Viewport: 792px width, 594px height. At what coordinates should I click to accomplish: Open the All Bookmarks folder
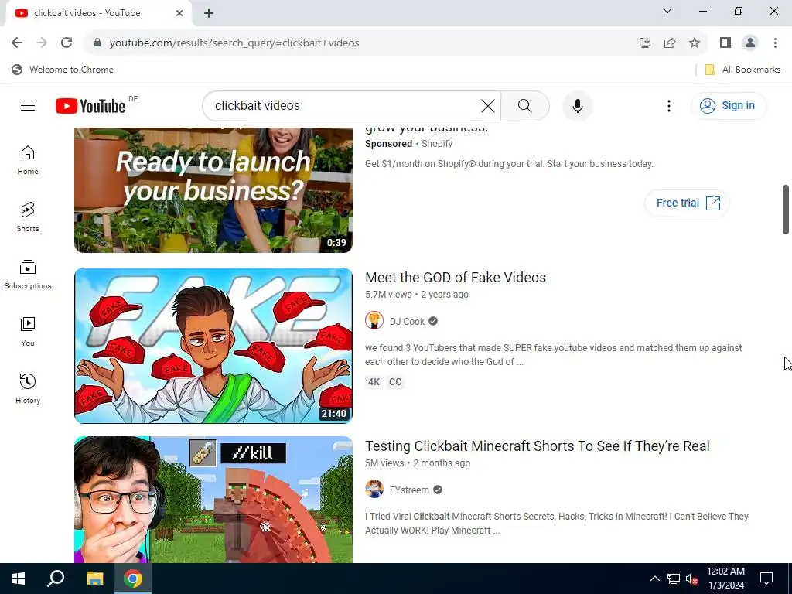[x=742, y=70]
